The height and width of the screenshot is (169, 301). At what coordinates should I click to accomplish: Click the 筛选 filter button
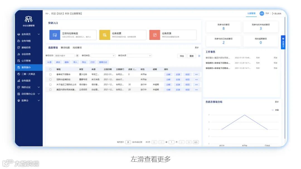point(182,56)
